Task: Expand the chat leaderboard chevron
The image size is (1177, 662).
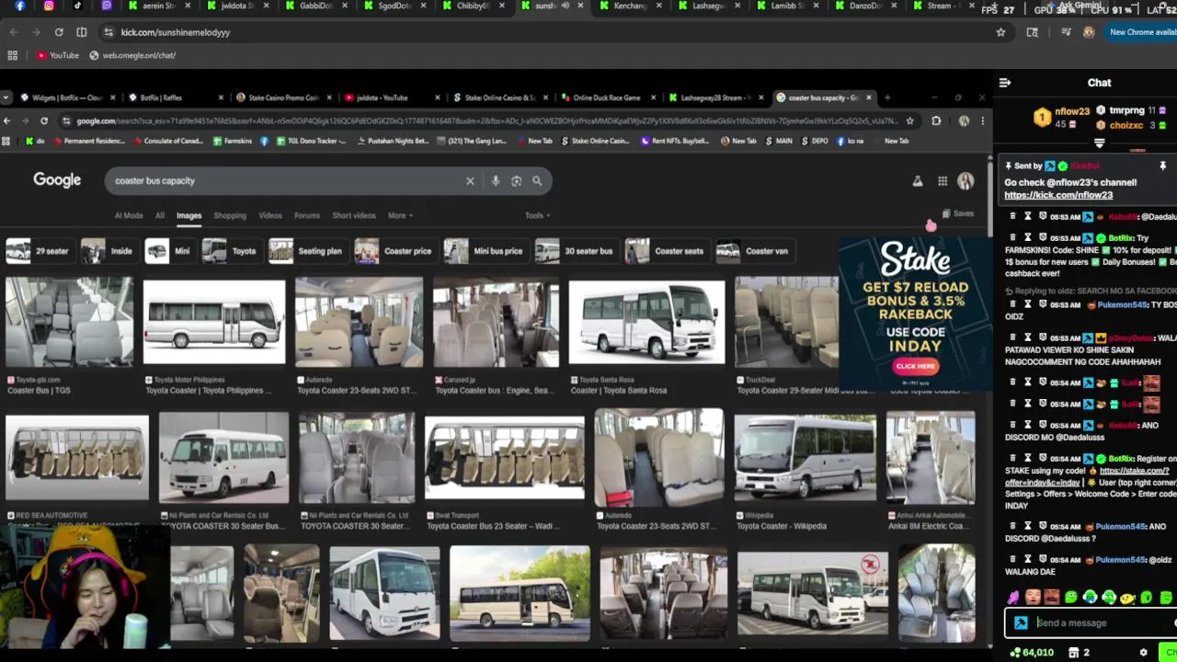Action: coord(1099,143)
